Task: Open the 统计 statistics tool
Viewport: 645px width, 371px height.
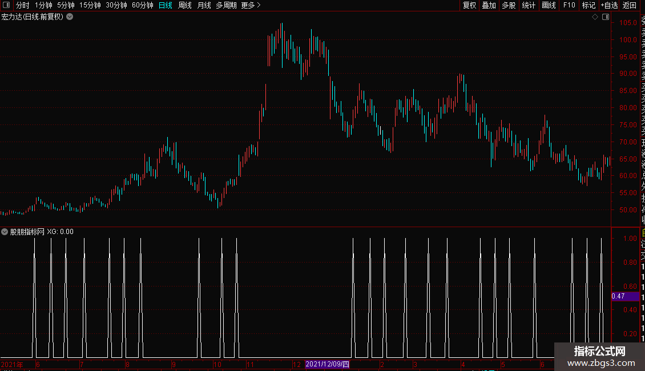Action: pyautogui.click(x=529, y=5)
